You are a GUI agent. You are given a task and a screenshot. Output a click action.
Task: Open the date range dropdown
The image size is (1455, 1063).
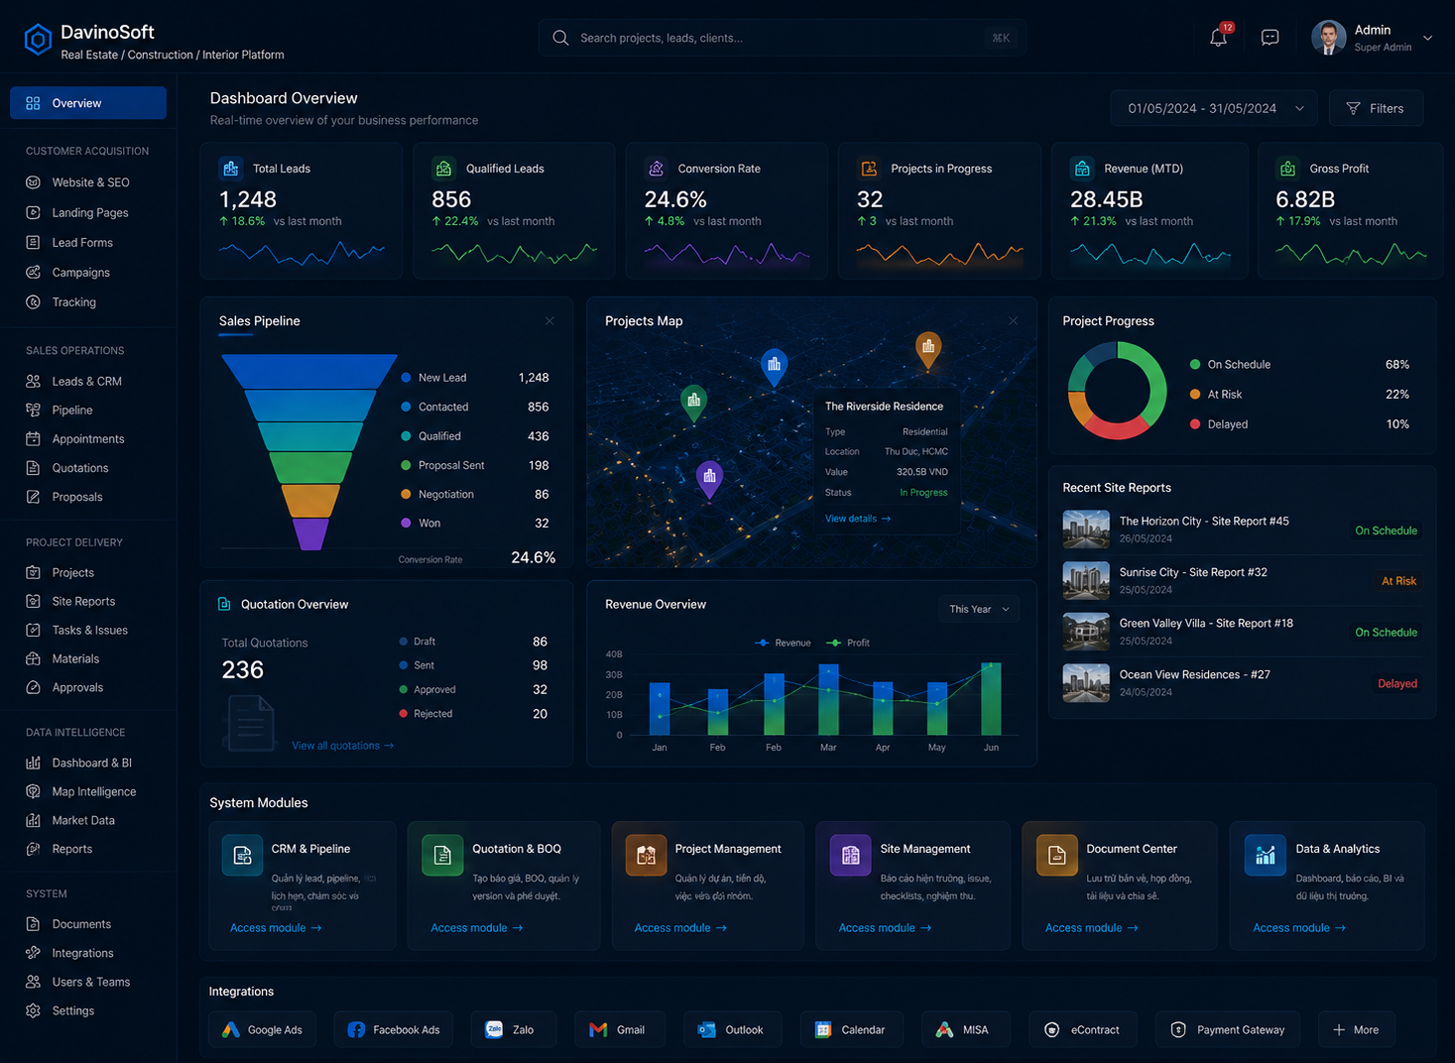[1215, 108]
